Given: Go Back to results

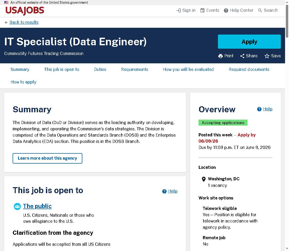Looking at the screenshot, I should tap(24, 22).
